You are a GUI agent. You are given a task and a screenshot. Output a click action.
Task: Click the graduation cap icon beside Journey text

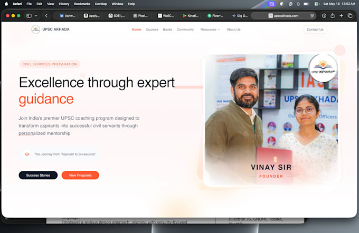click(x=27, y=154)
